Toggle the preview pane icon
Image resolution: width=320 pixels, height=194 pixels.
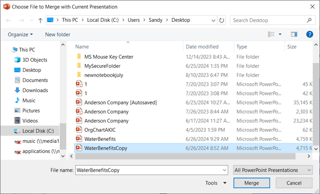294,34
